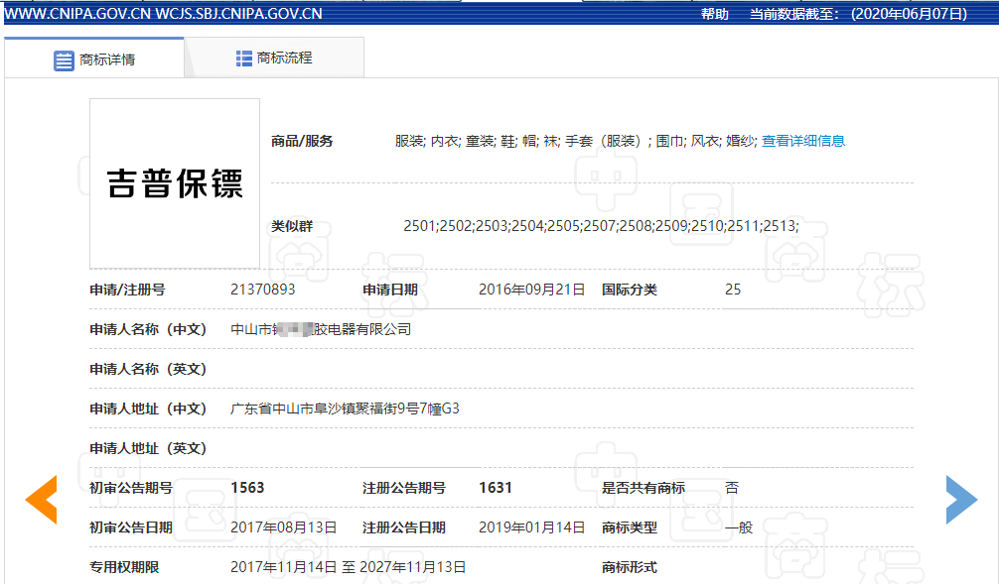Click the 类似群 label

292,226
